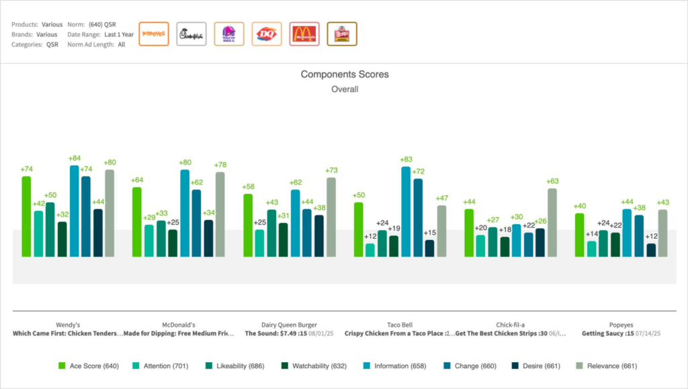Click Popeyes +40 Ace Score bar
Image resolution: width=688 pixels, height=389 pixels.
point(580,235)
